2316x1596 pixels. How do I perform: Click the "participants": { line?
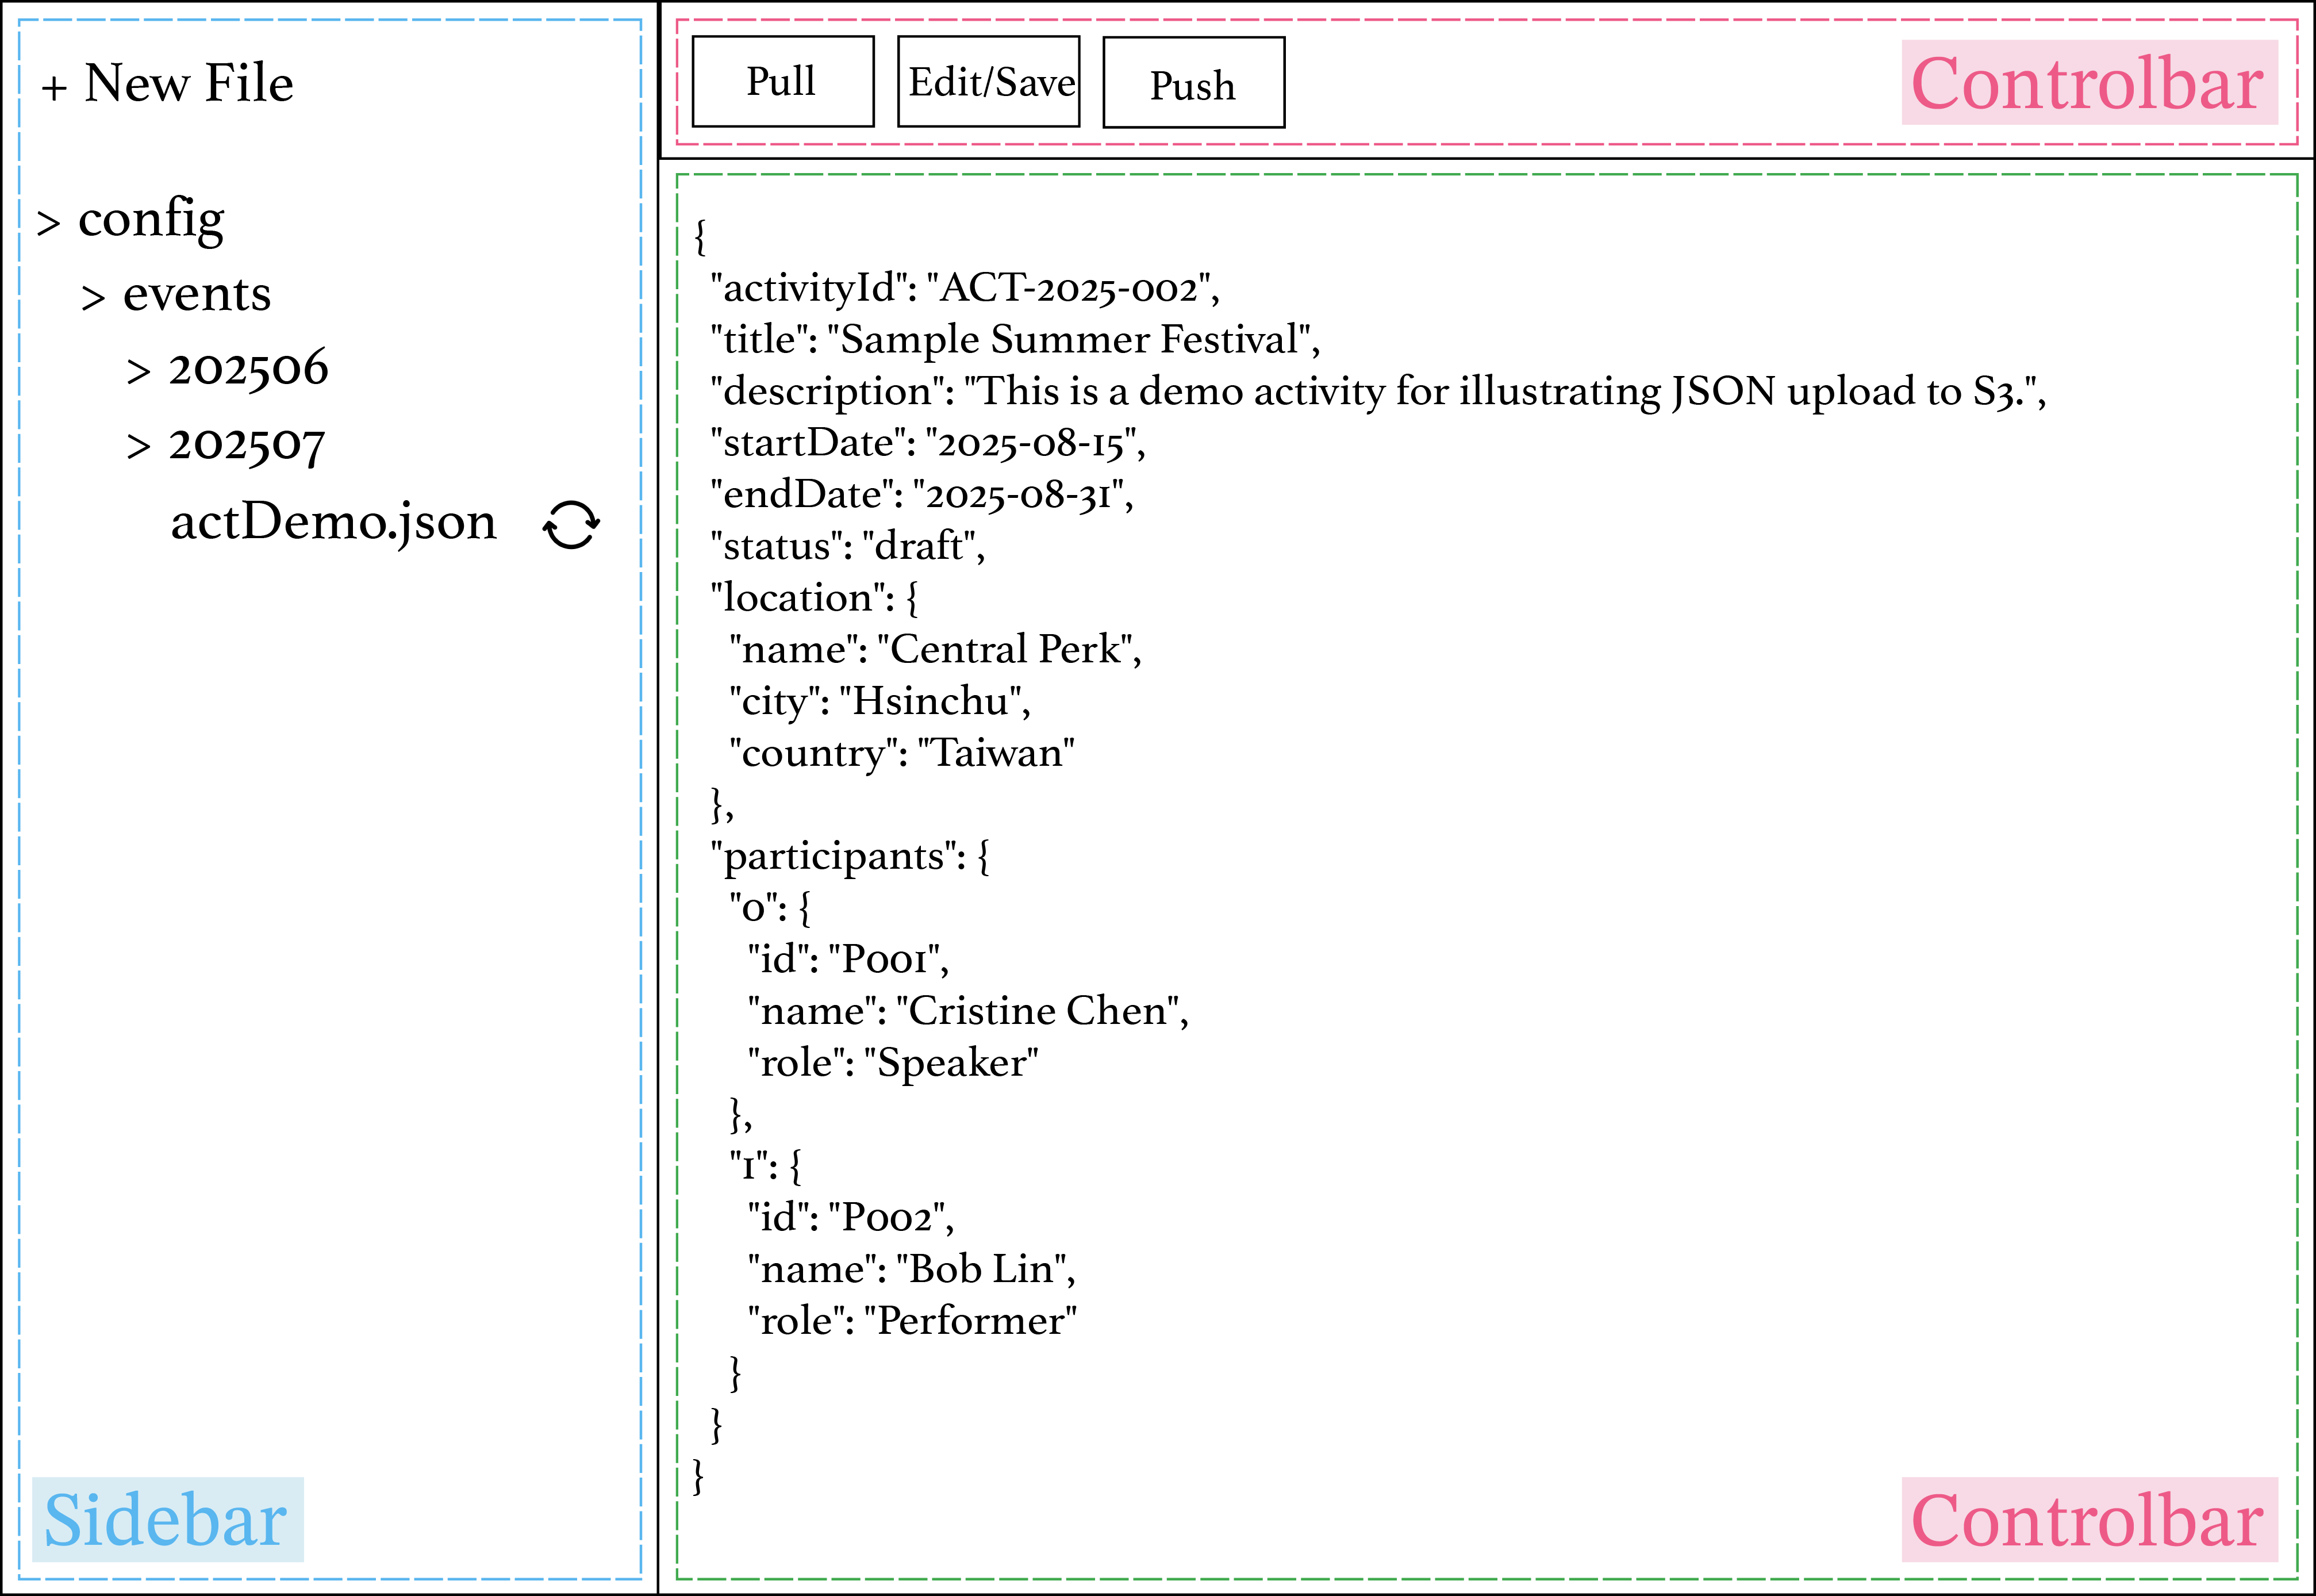click(x=850, y=857)
